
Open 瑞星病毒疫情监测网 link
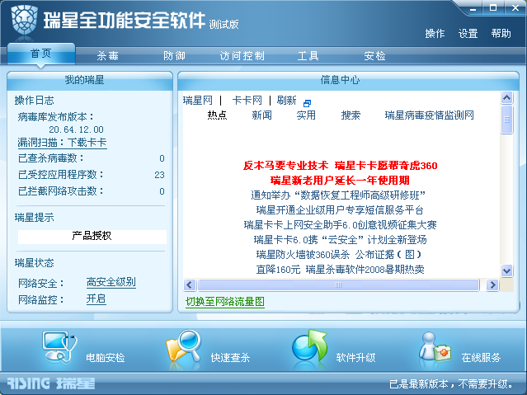click(429, 115)
